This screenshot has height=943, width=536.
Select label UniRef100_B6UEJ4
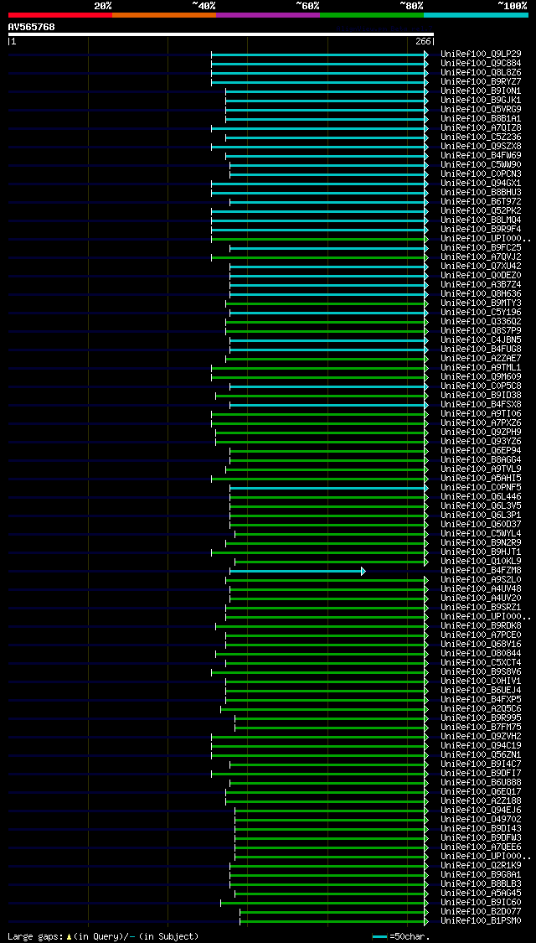pos(481,691)
